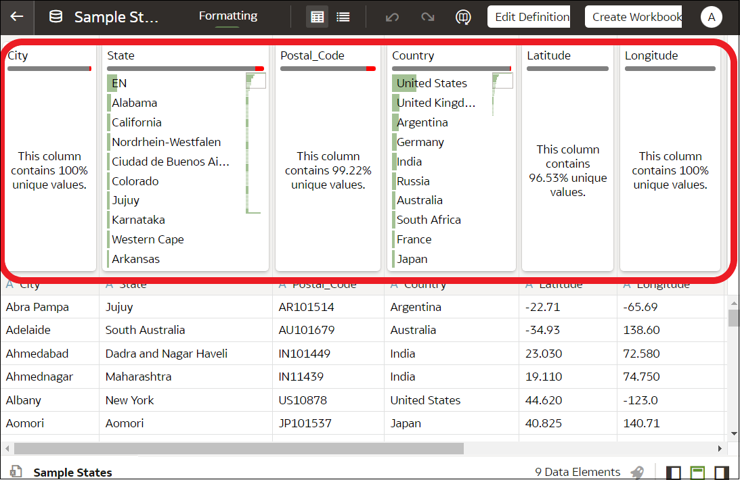
Task: Click the dataset database icon in the header
Action: point(56,17)
